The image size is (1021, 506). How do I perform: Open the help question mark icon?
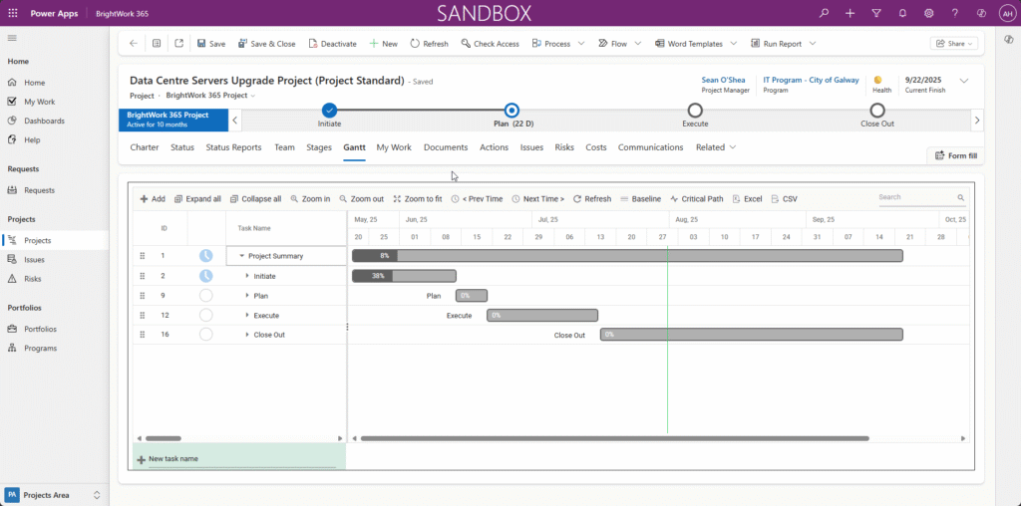click(x=954, y=13)
